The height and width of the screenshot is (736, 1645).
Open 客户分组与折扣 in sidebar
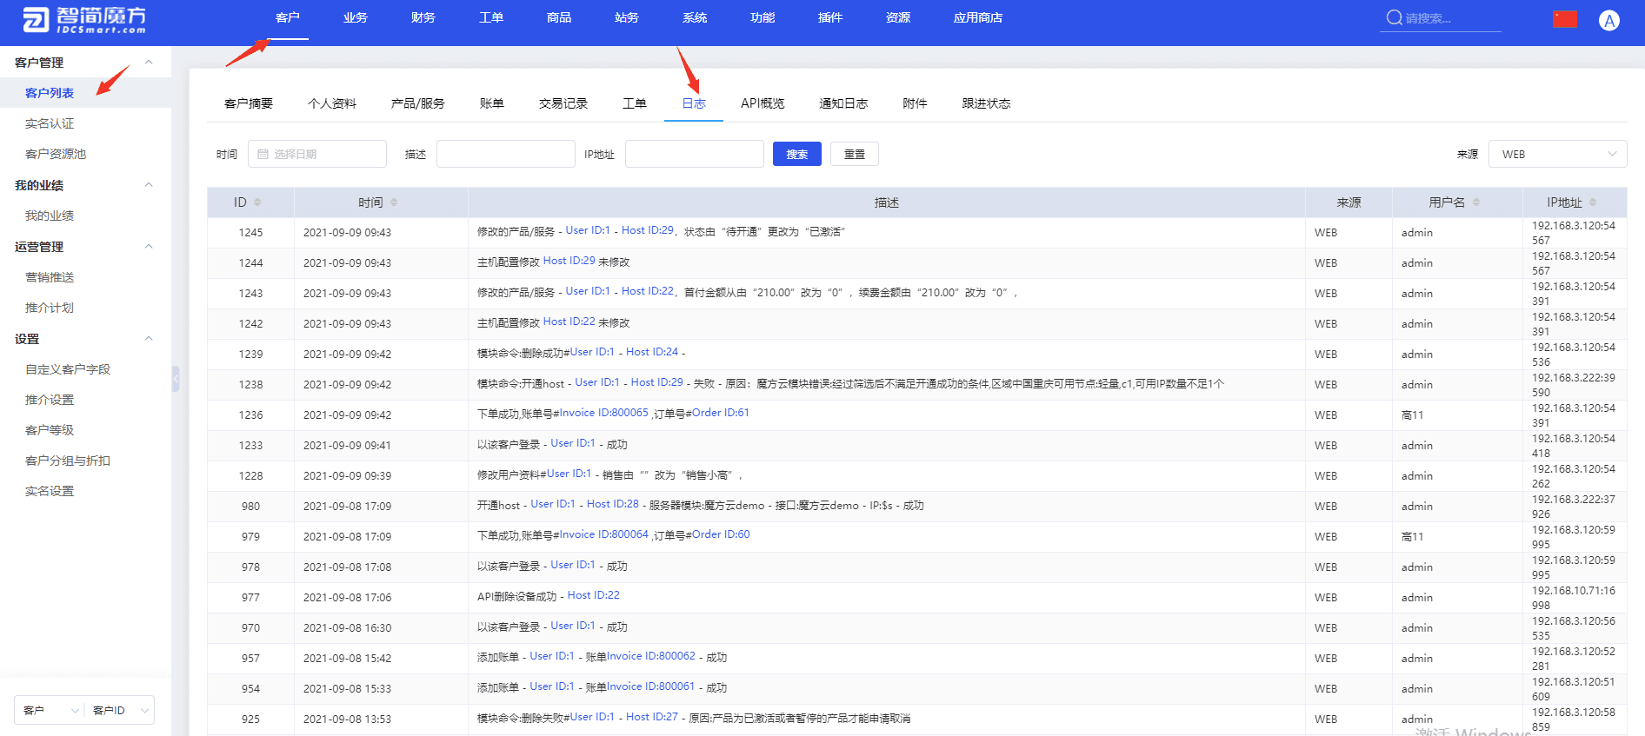(68, 461)
